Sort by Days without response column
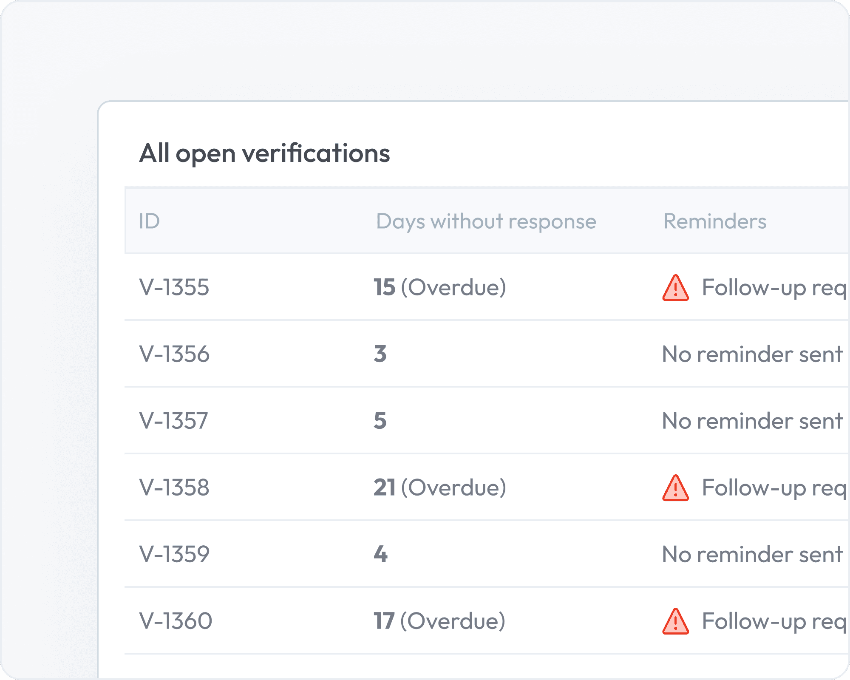Image resolution: width=850 pixels, height=680 pixels. (x=486, y=222)
